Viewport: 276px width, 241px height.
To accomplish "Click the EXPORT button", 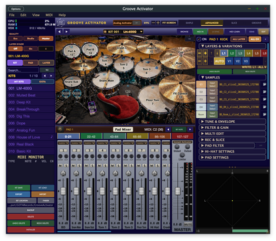I will pos(19,195).
